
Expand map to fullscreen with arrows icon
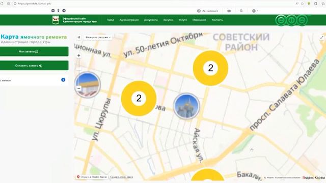[x=322, y=38]
